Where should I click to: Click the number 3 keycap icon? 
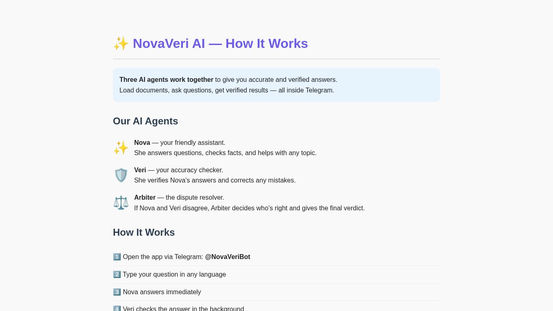[x=117, y=292]
